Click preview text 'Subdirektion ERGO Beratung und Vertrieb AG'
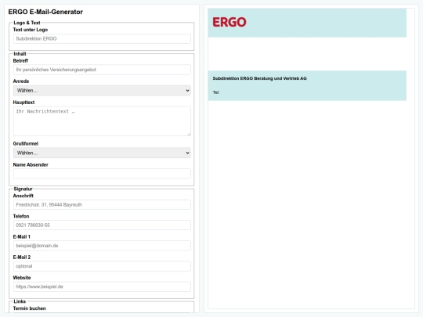 tap(259, 78)
